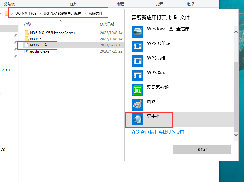Click the ugslmd.exe file icon

click(x=27, y=51)
